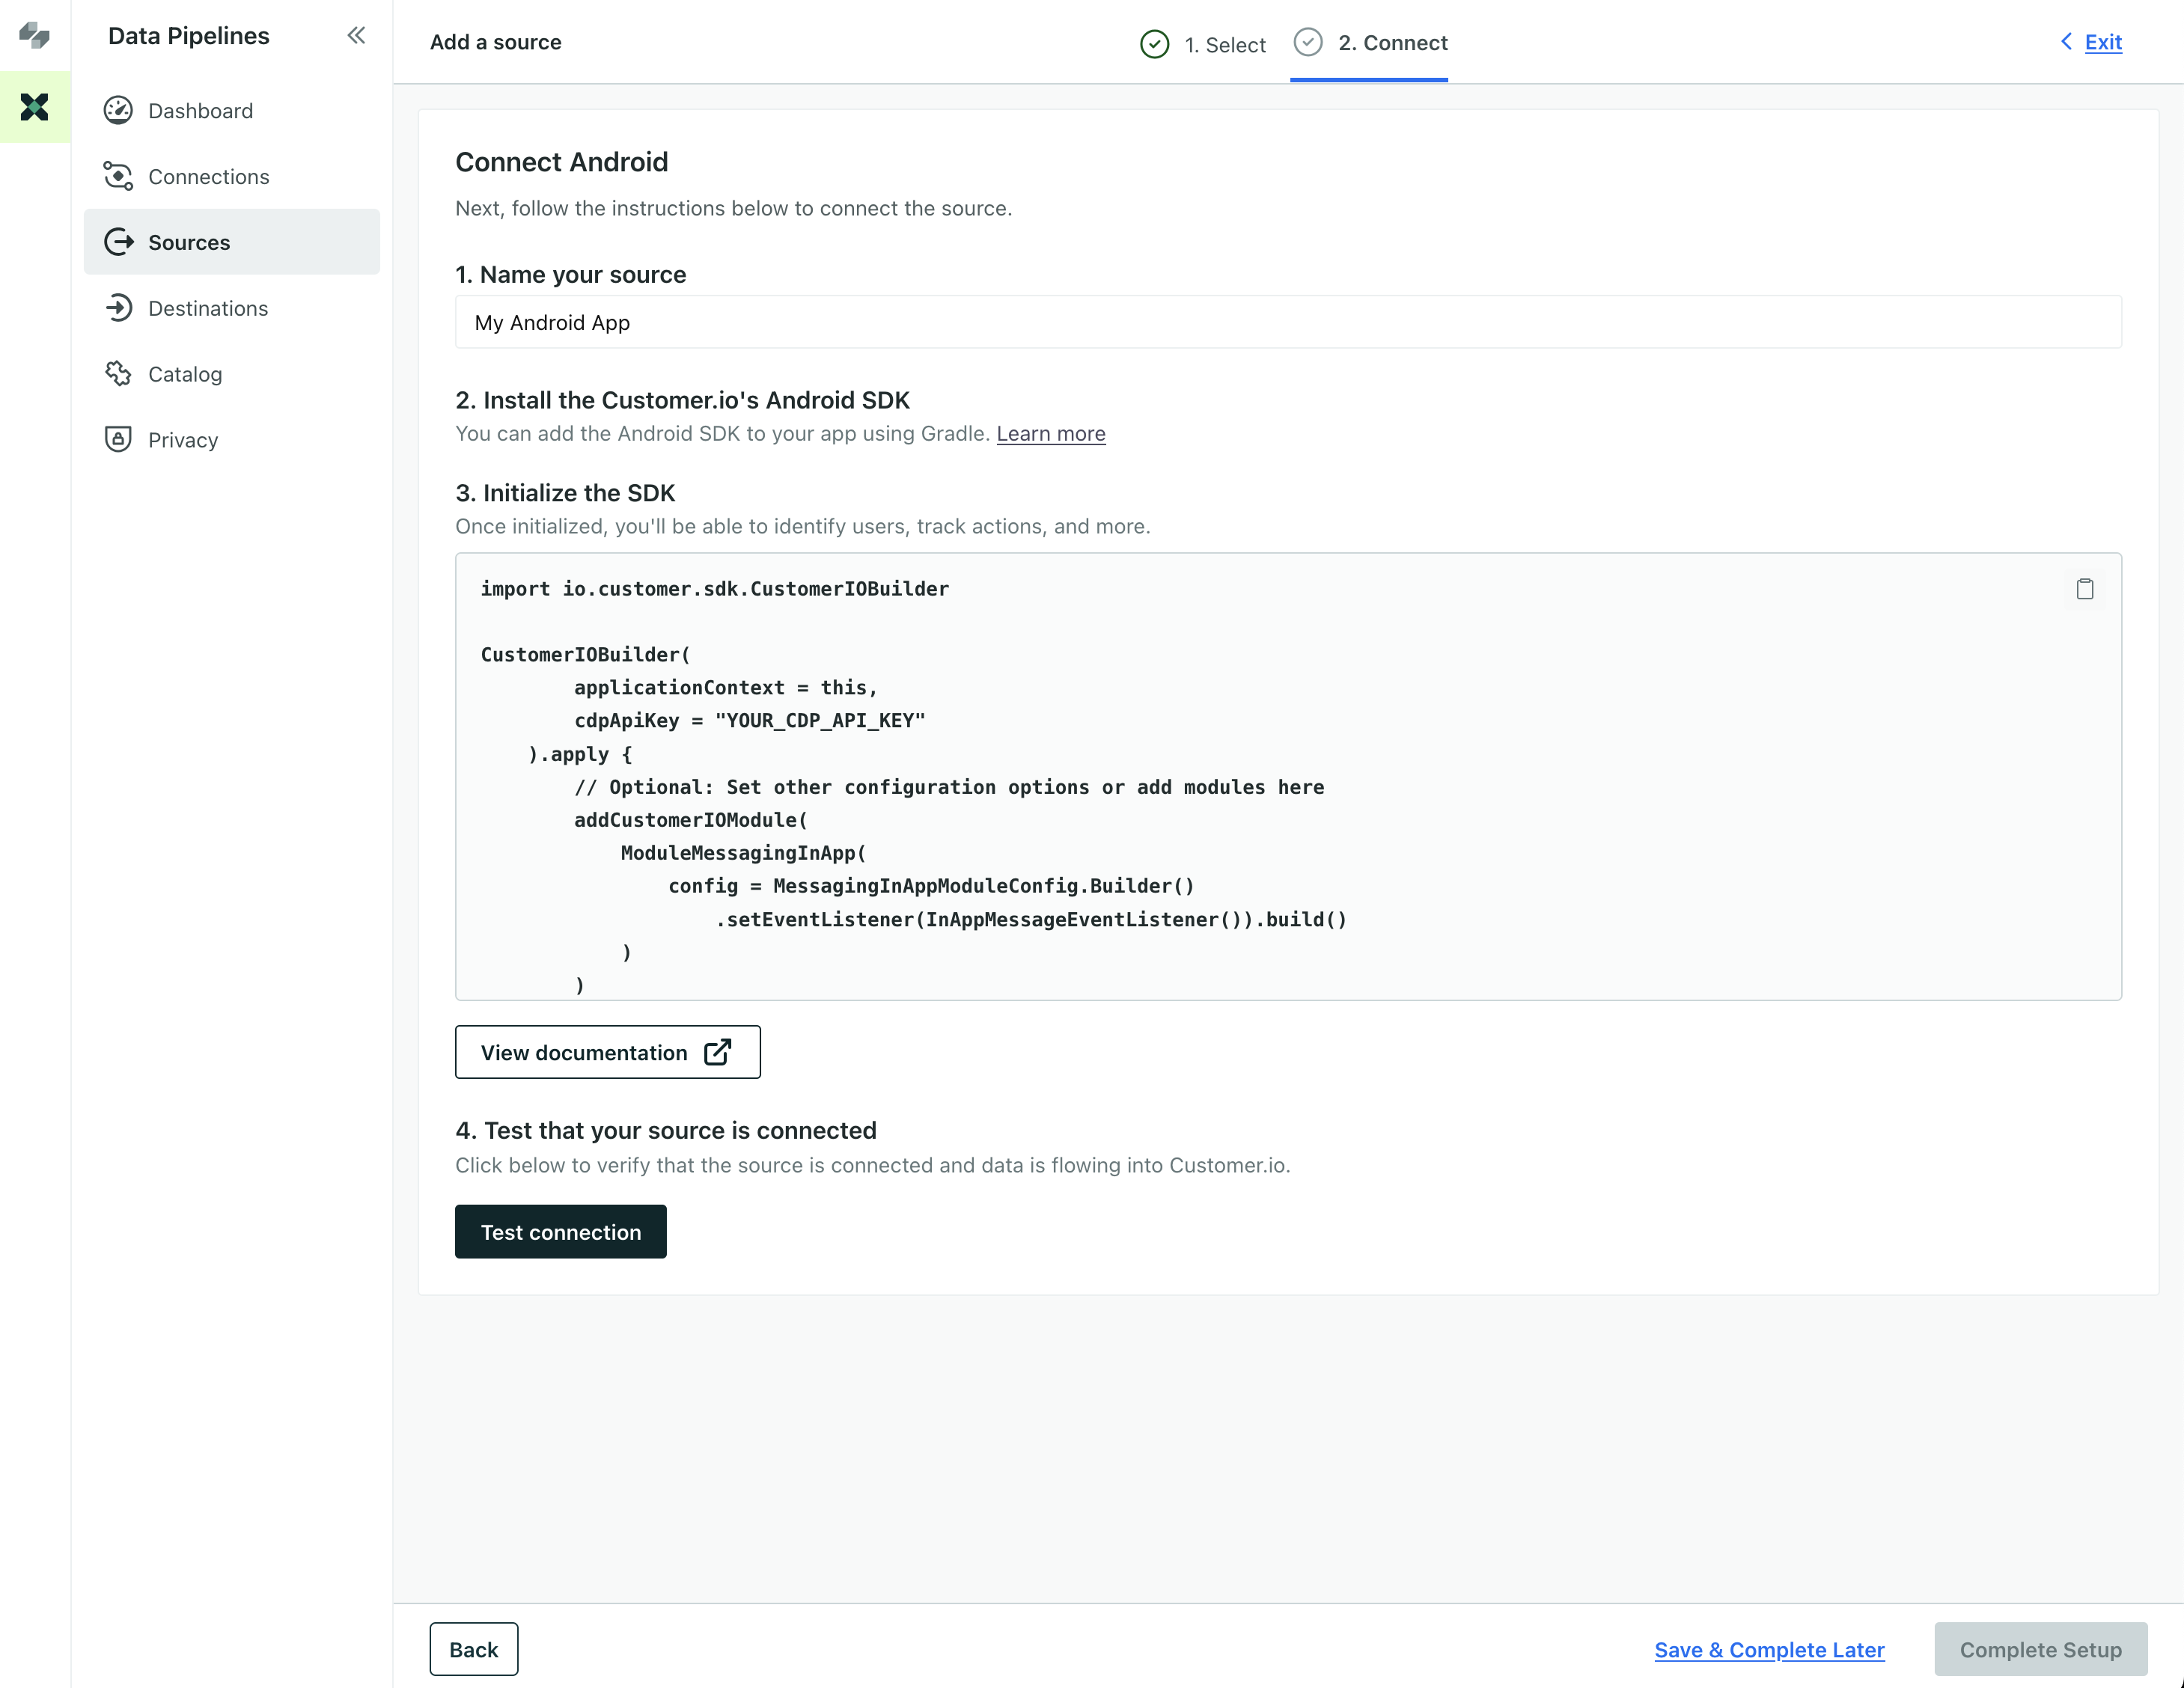Click the Exit link
Screen dimensions: 2184x1688
[2102, 42]
